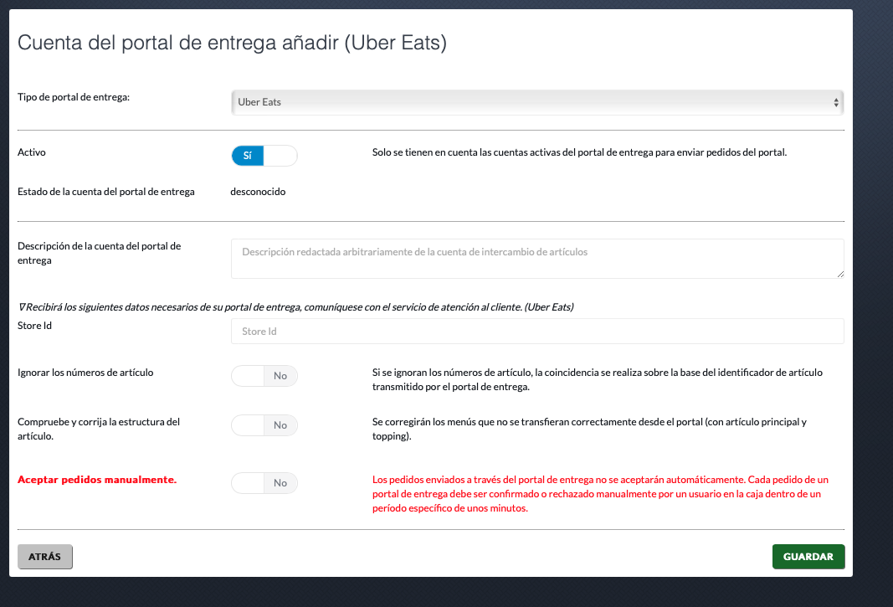The height and width of the screenshot is (607, 893).
Task: Toggle Ignorar los números de artículo switch
Action: pyautogui.click(x=264, y=376)
